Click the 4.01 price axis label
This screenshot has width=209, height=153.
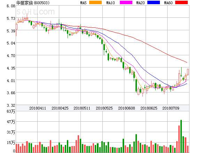click(11, 81)
